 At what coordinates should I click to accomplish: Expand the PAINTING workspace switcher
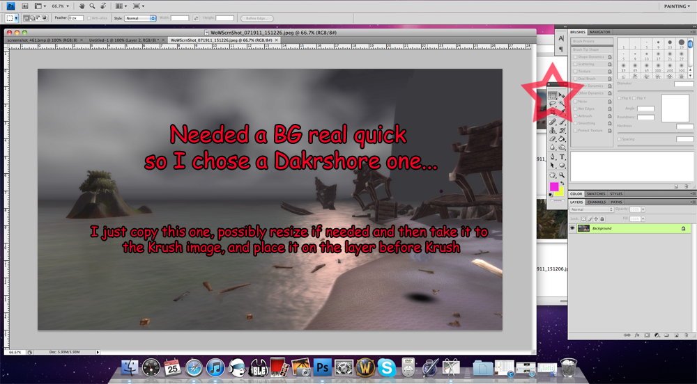(x=676, y=6)
